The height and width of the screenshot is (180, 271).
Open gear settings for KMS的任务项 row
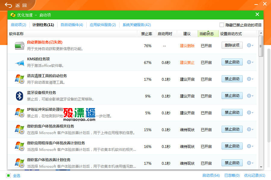tap(250, 62)
